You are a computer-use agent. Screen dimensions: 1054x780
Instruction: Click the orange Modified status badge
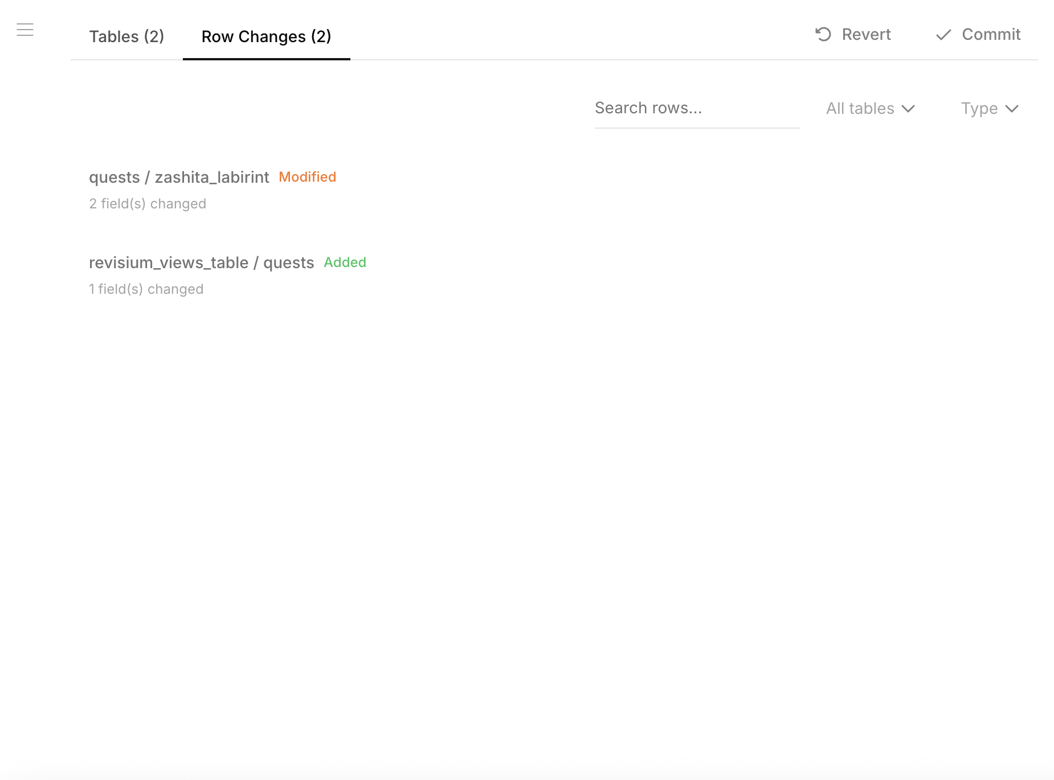coord(307,177)
